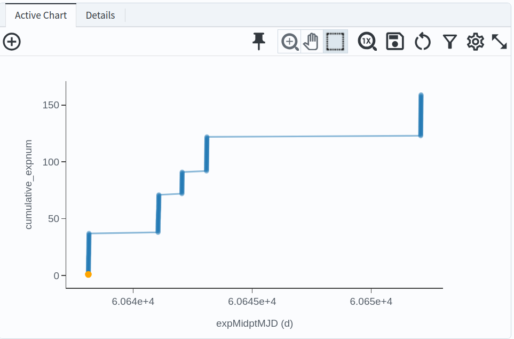514x339 pixels.
Task: Pin the active chart
Action: click(x=258, y=41)
